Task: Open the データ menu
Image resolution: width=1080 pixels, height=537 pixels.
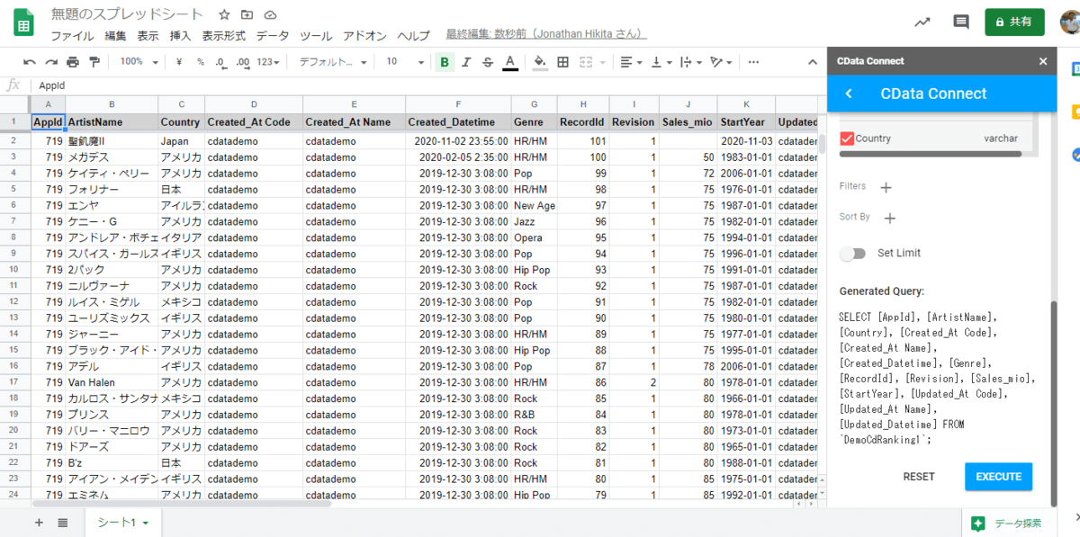Action: coord(273,36)
